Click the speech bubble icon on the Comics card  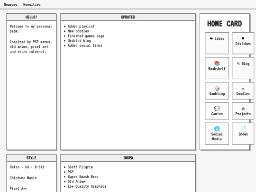pos(217,109)
